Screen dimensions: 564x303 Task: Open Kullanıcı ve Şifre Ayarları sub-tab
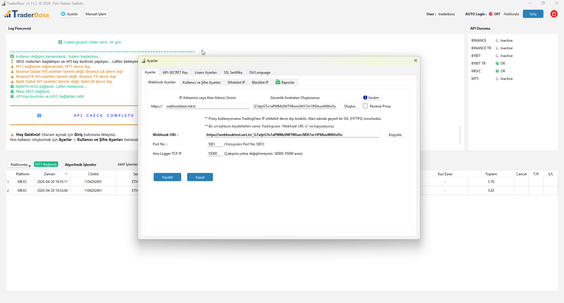click(202, 83)
